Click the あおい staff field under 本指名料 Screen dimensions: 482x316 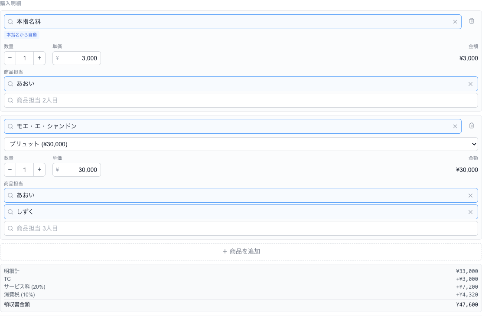click(x=241, y=84)
